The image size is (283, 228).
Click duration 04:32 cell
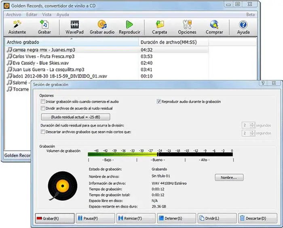pos(146,50)
